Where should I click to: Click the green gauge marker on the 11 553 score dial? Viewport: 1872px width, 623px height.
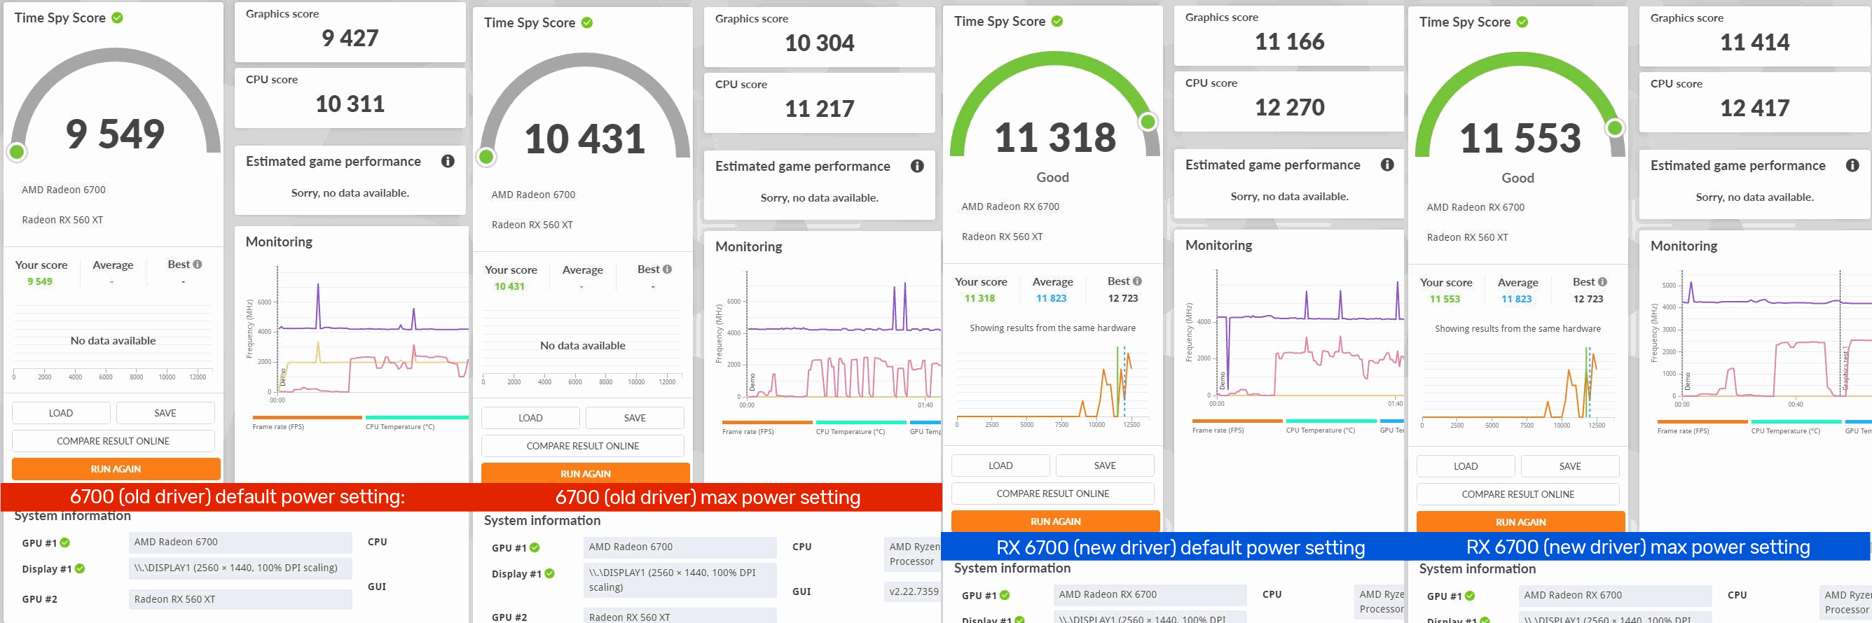point(1615,128)
